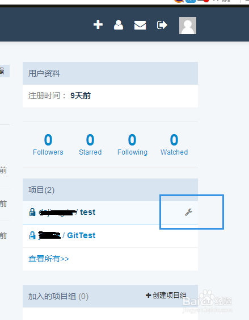The image size is (249, 320).
Task: Select the 9天前 registration time text
Action: click(x=81, y=95)
